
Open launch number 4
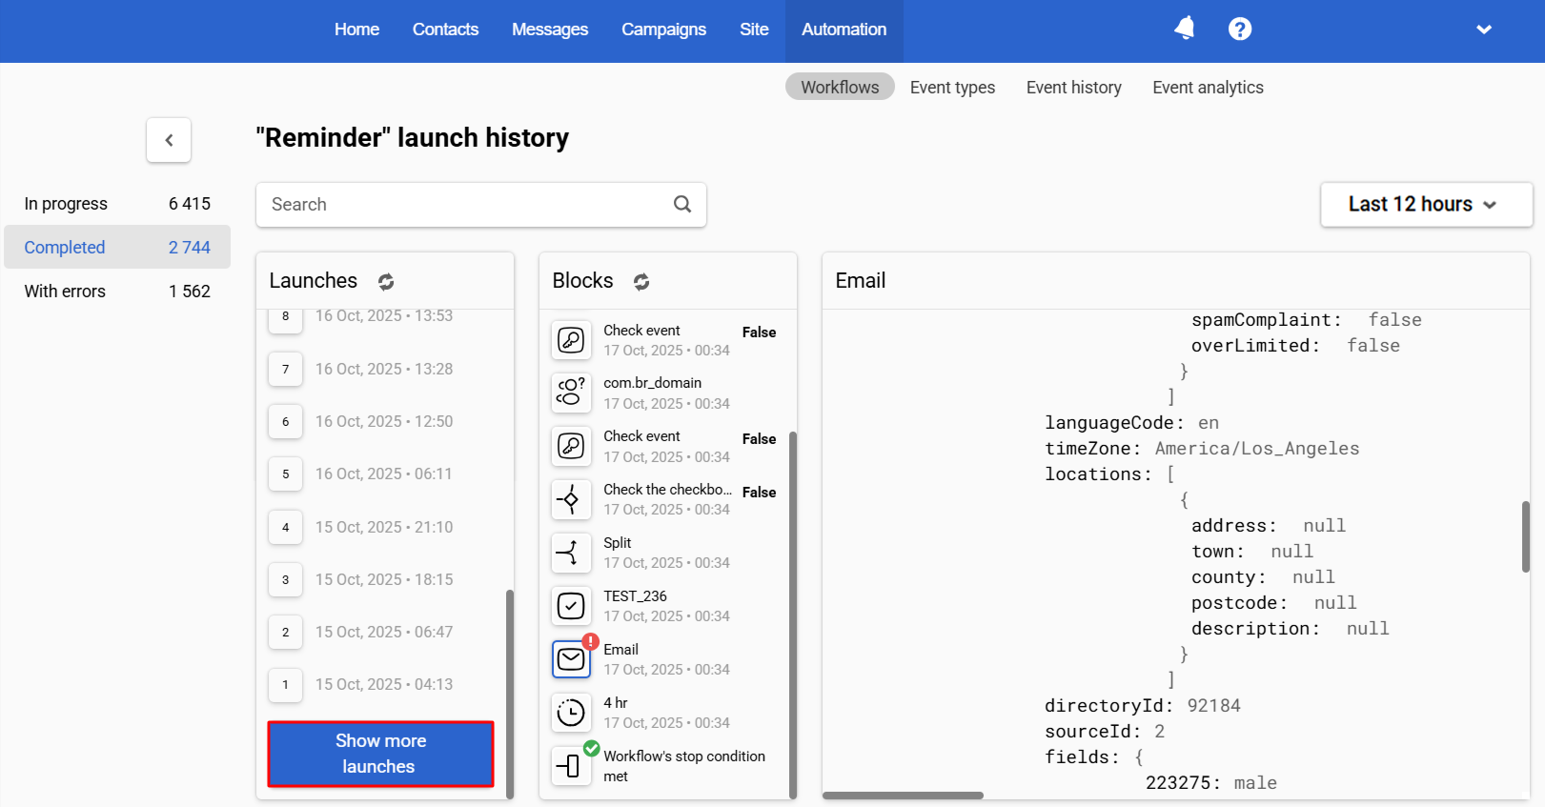click(285, 527)
